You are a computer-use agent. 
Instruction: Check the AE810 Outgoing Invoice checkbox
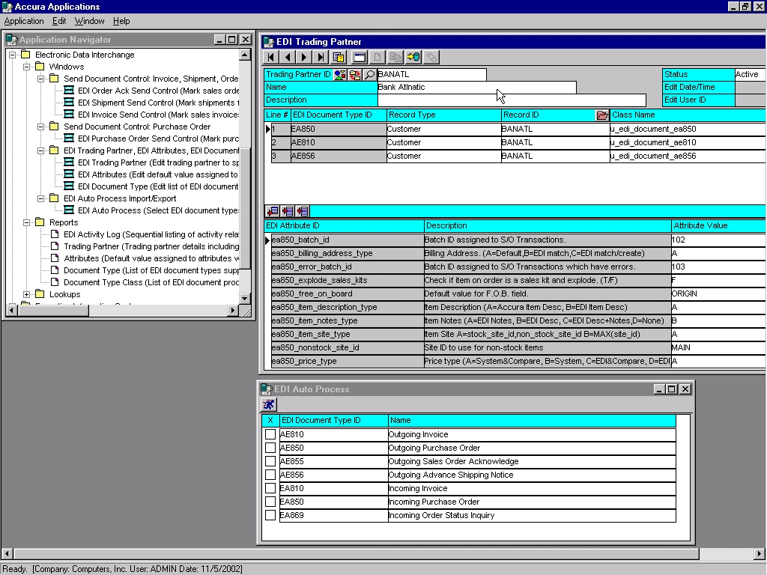point(270,434)
